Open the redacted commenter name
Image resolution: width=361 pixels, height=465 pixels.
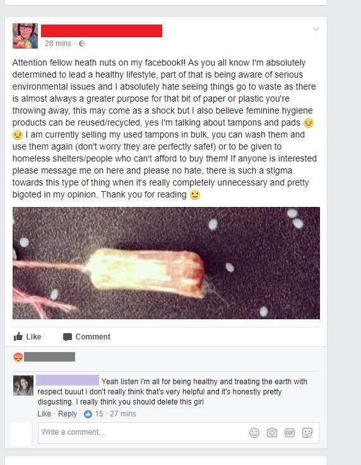[x=68, y=380]
